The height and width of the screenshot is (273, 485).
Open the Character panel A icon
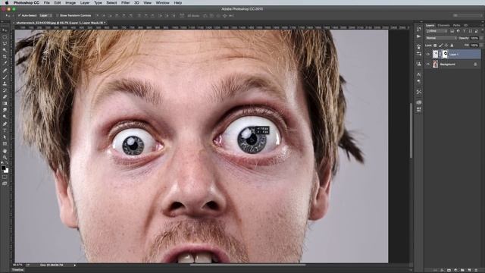point(419,74)
